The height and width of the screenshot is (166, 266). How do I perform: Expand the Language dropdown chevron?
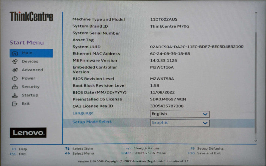click(205, 114)
